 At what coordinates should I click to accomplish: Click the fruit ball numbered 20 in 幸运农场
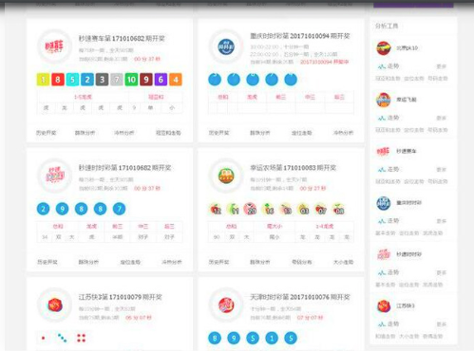tap(250, 210)
